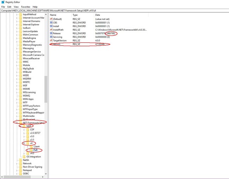The image size is (229, 179).
Task: Open the Favorites menu
Action: click(x=26, y=7)
